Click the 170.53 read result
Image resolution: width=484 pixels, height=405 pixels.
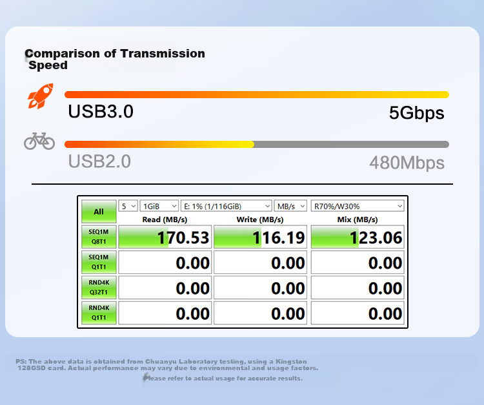tap(165, 237)
